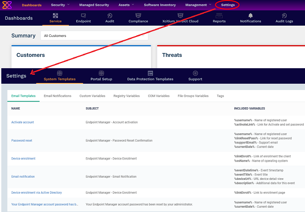Image resolution: width=305 pixels, height=212 pixels.
Task: Click the %activateLink% variable text
Action: pos(244,125)
